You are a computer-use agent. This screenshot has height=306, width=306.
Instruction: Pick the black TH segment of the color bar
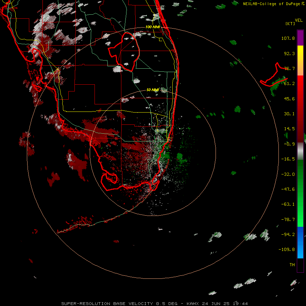tap(300, 265)
